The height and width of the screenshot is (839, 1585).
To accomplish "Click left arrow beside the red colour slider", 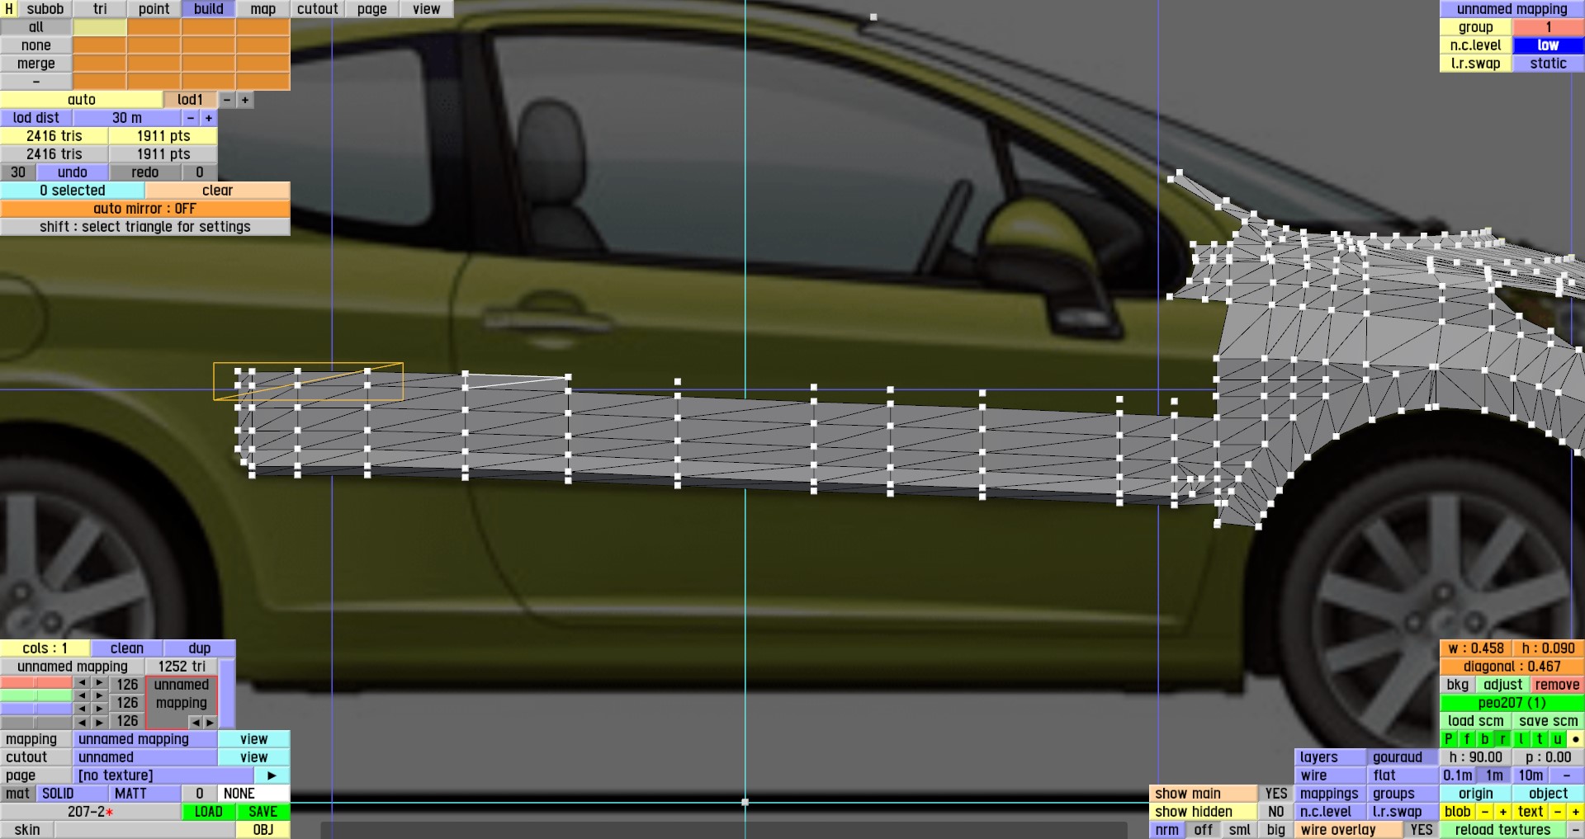I will click(x=82, y=683).
